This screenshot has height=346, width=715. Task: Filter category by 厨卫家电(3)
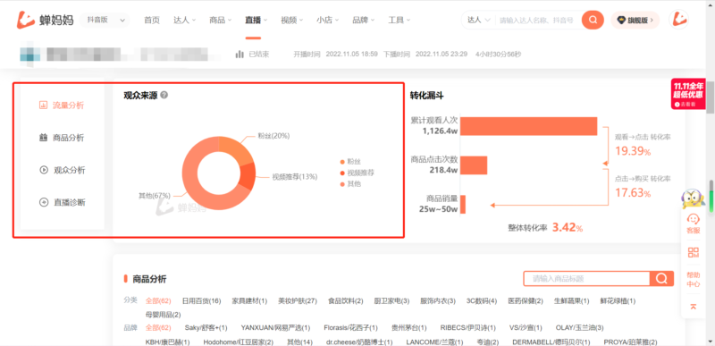tap(391, 301)
